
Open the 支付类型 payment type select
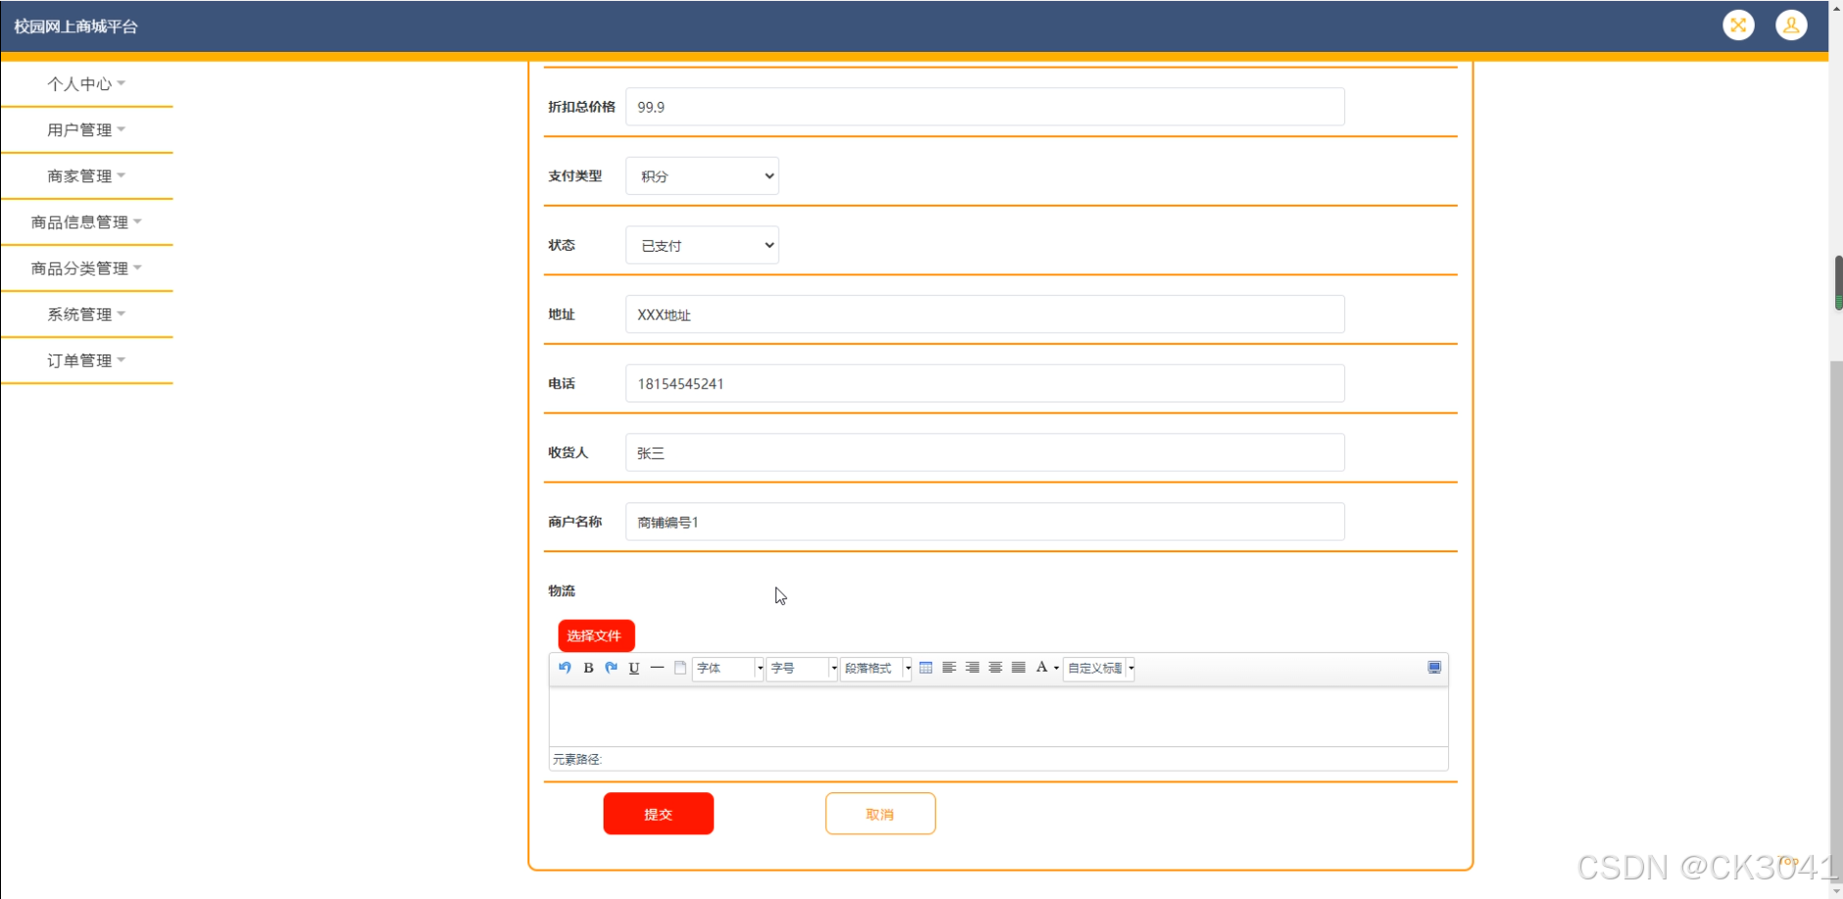[x=703, y=176]
